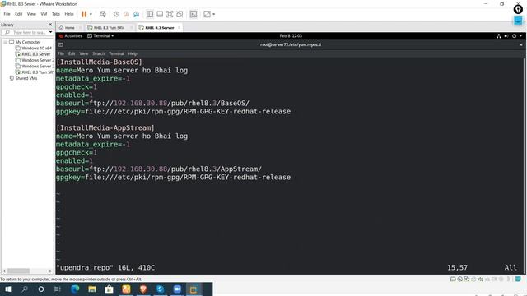The height and width of the screenshot is (296, 527).
Task: Launch Microsoft Edge from taskbar
Action: tap(75, 289)
